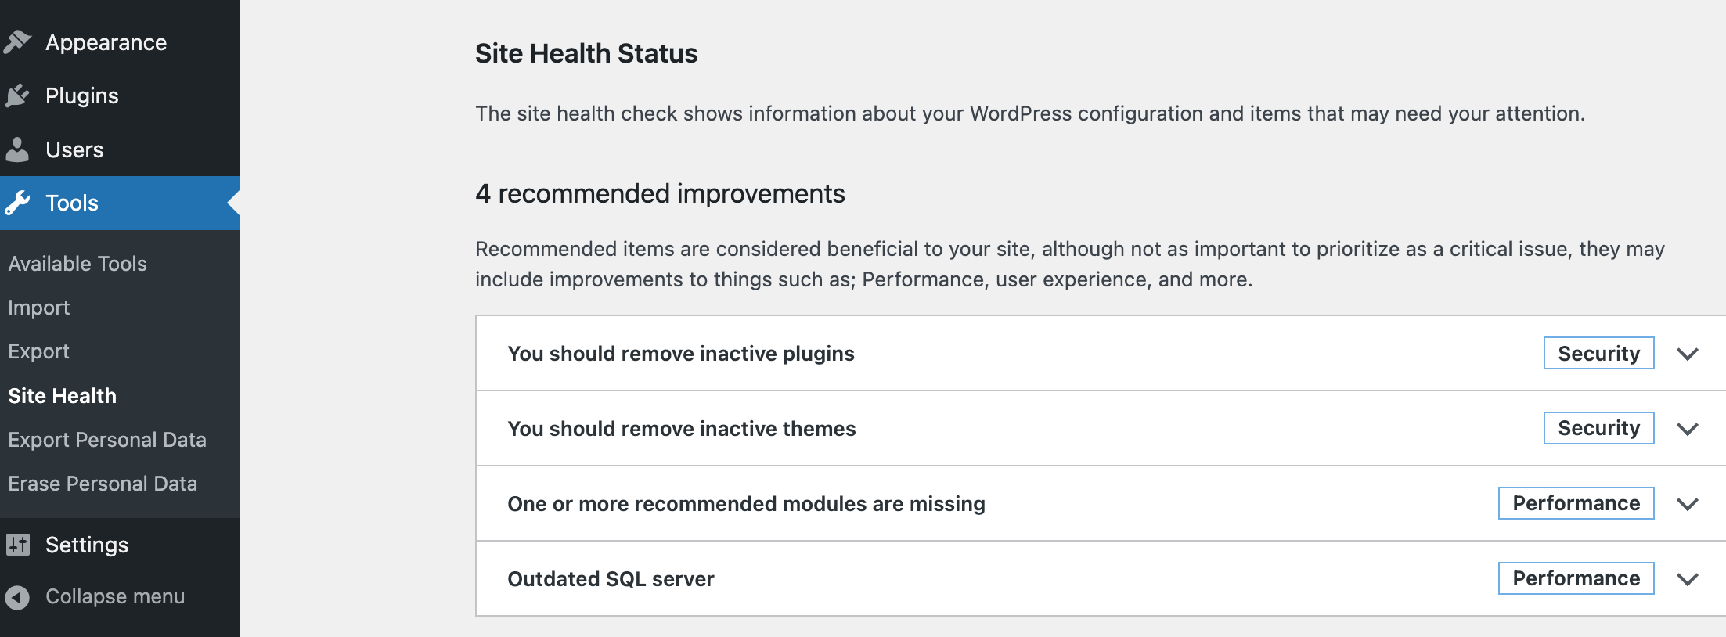Click the Plugins plug icon
Viewport: 1726px width, 637px height.
(x=17, y=95)
